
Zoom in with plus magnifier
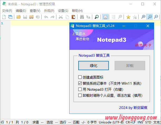pos(143,17)
